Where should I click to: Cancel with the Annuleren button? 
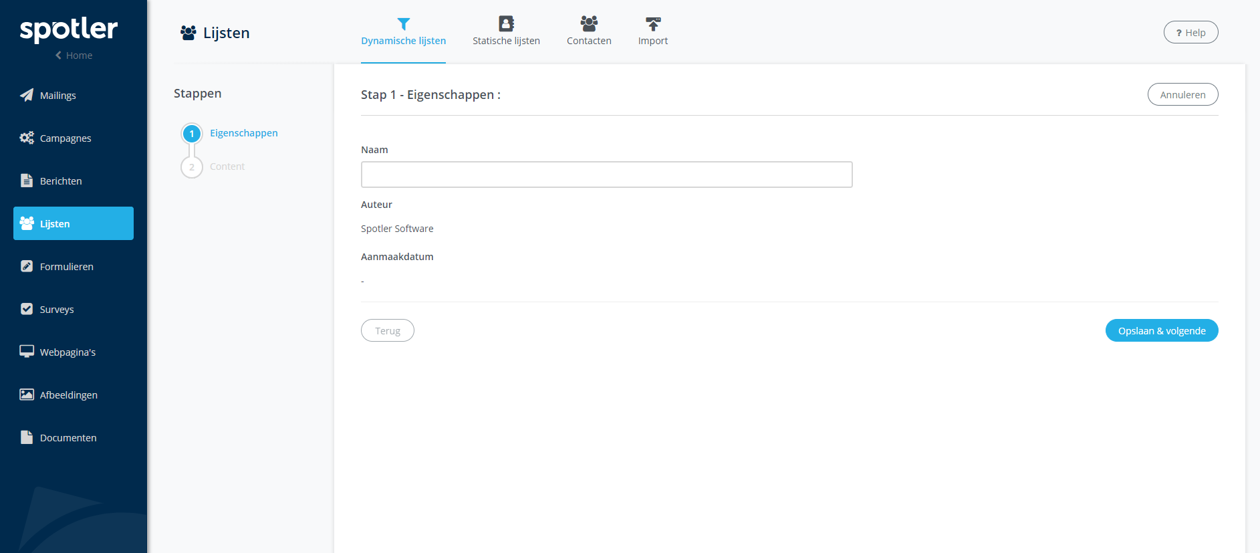pyautogui.click(x=1182, y=95)
